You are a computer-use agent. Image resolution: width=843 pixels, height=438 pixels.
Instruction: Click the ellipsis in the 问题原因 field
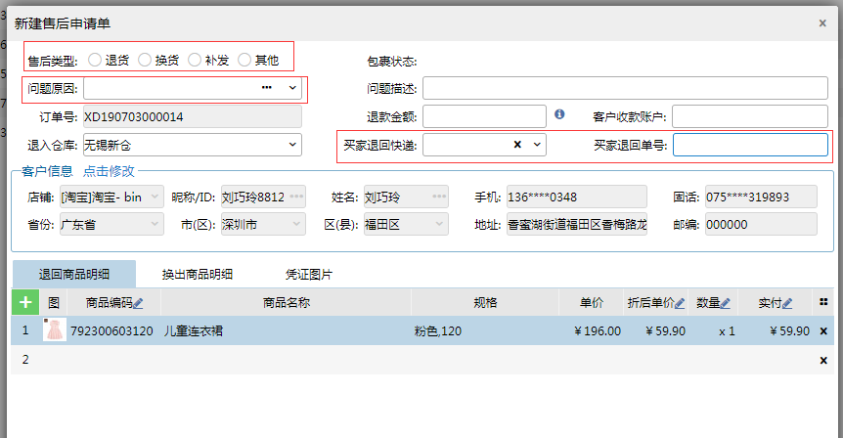tap(266, 88)
